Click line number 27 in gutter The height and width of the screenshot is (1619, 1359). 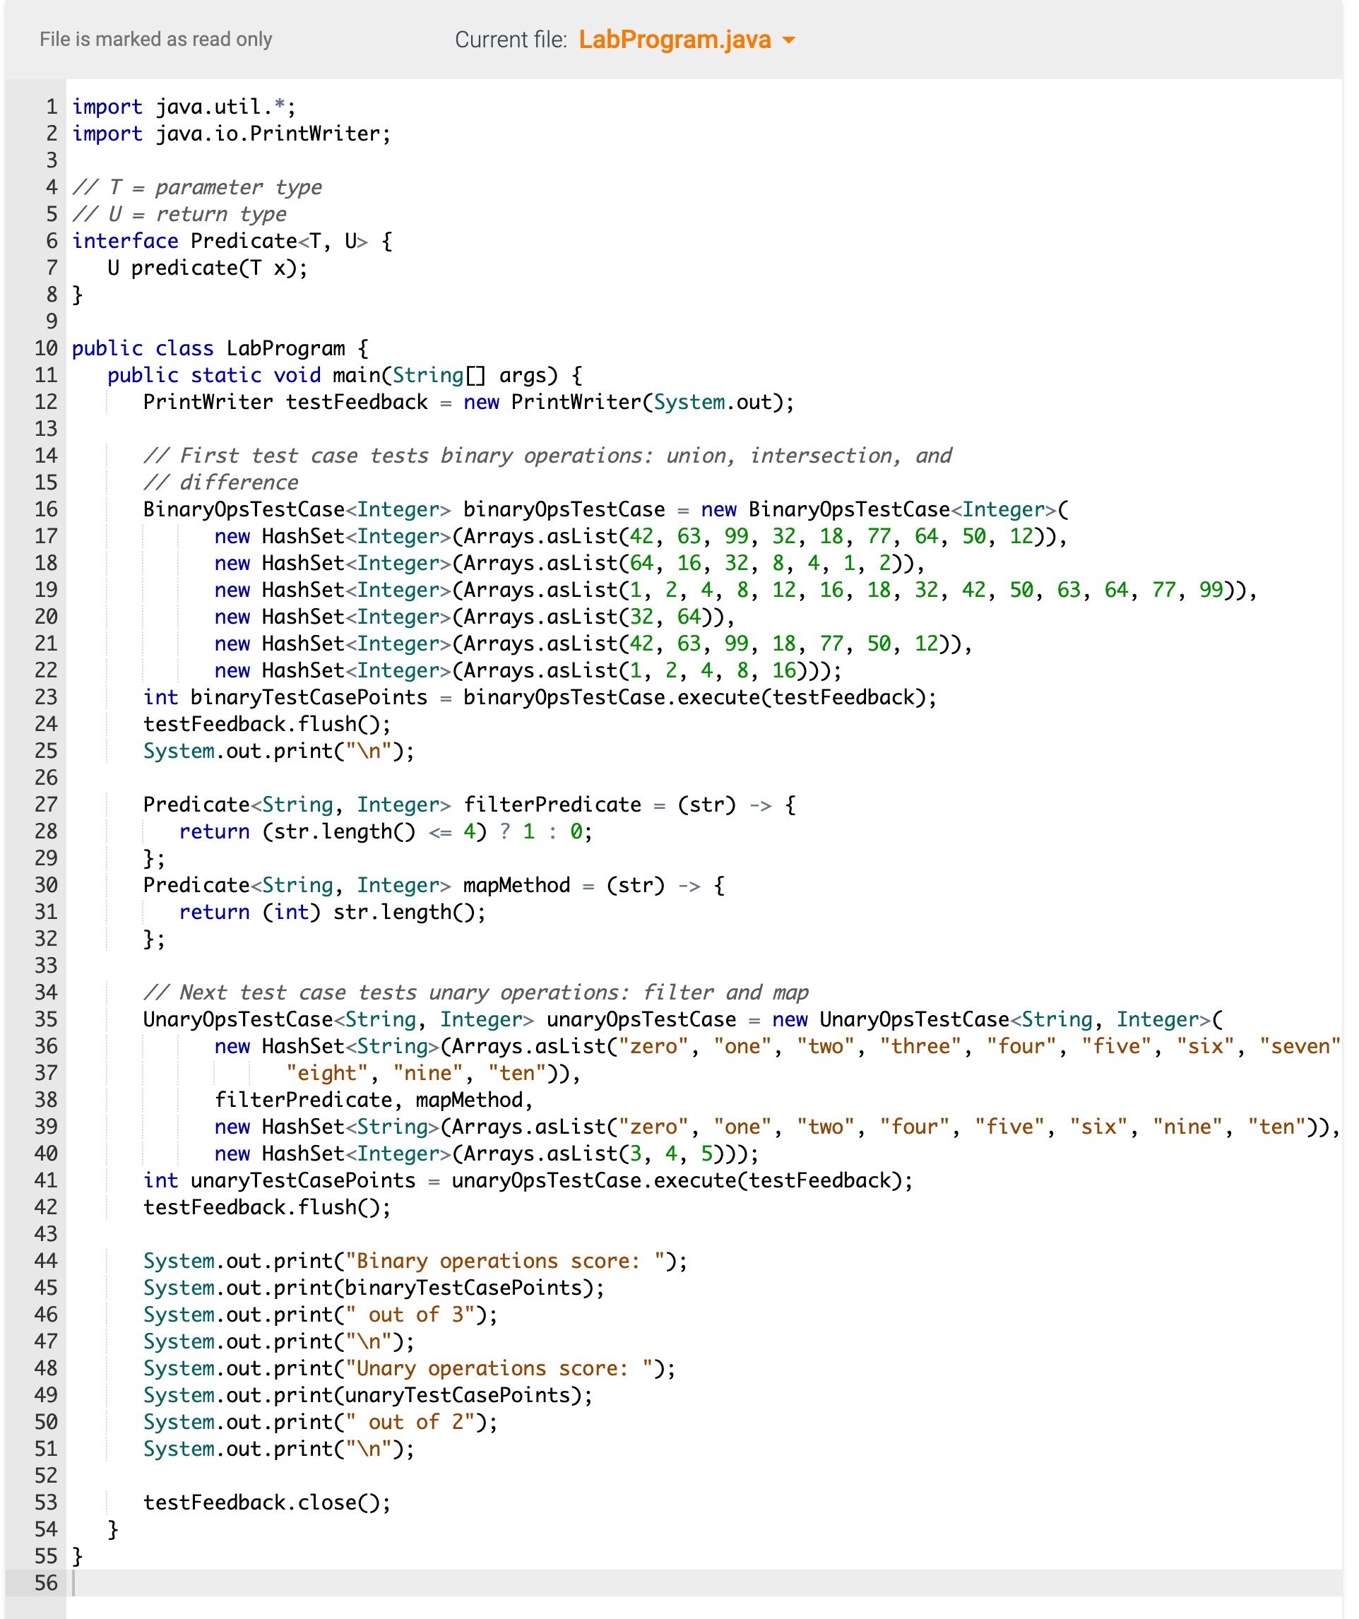[x=45, y=804]
